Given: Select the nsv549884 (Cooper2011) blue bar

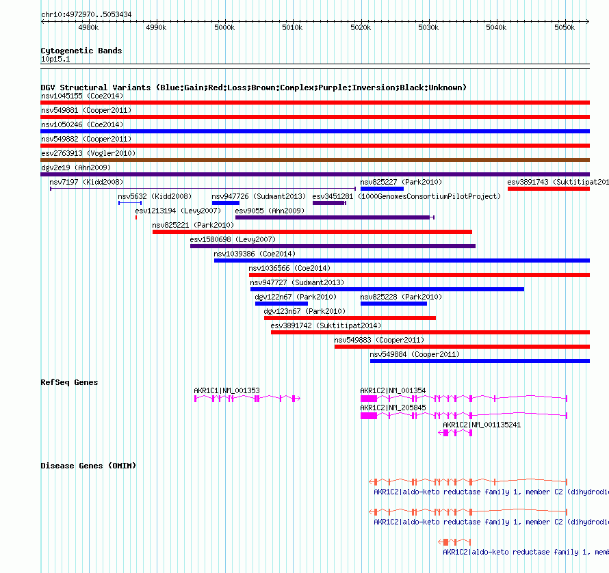Looking at the screenshot, I should coord(480,361).
